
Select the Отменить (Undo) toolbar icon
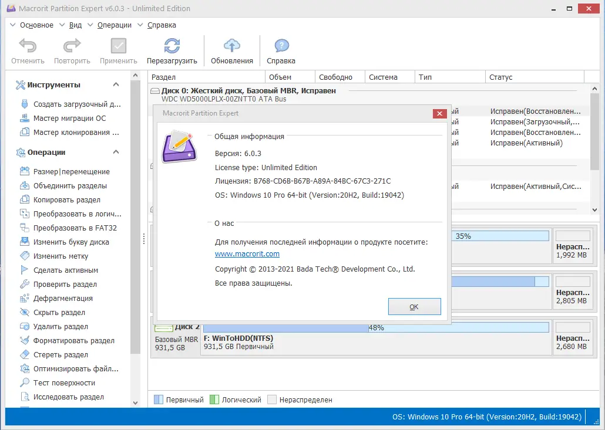tap(27, 50)
